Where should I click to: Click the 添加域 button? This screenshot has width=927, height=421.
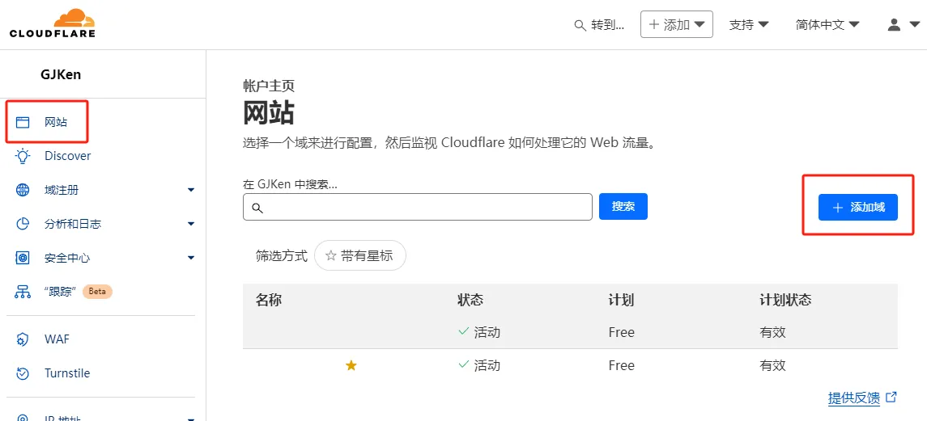857,207
